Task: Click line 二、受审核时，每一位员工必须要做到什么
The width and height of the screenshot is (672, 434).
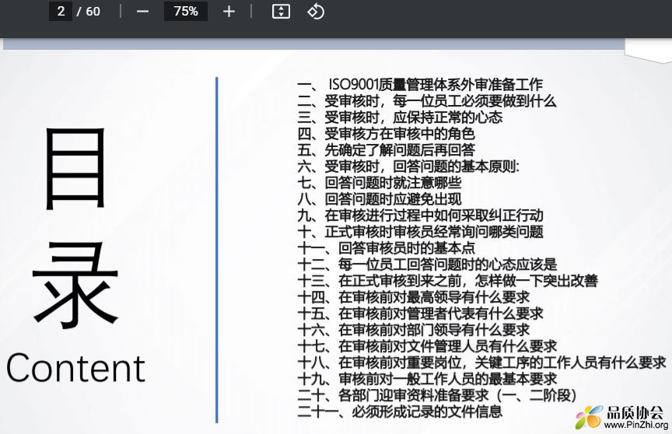Action: tap(427, 101)
